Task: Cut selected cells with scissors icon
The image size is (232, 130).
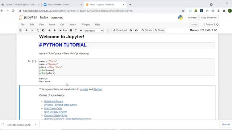Action: pyautogui.click(x=32, y=30)
